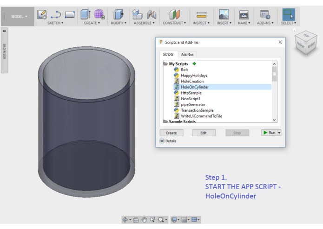Open the Viewports layout icon

(x=194, y=220)
